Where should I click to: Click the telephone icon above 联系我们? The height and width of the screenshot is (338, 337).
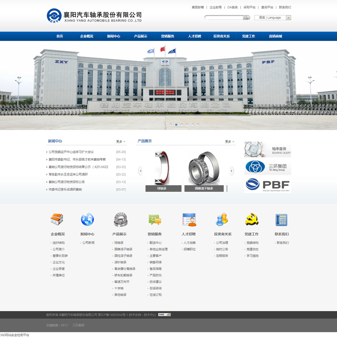[281, 220]
